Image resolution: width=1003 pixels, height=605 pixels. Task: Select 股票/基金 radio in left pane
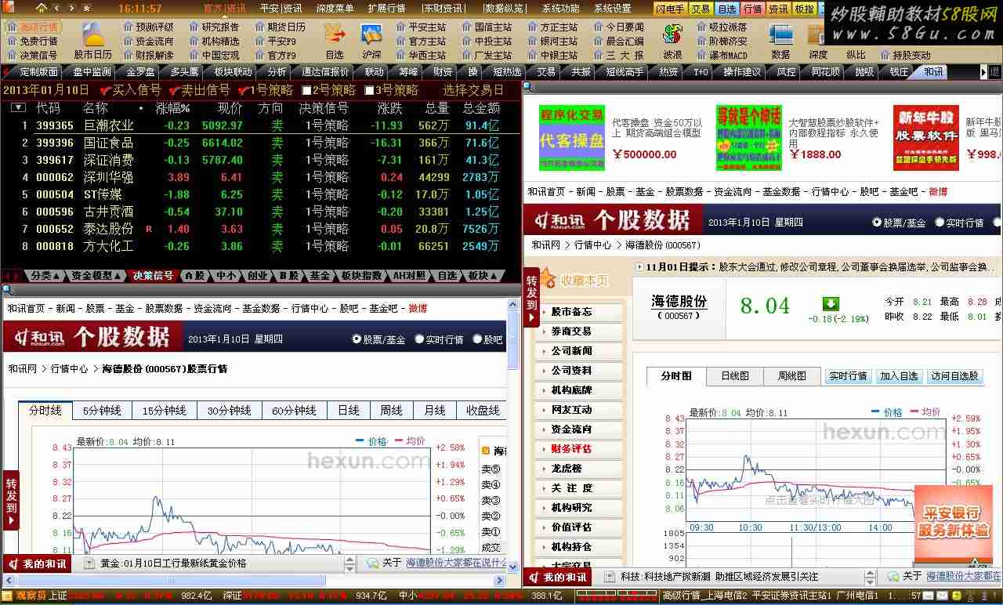pyautogui.click(x=357, y=339)
